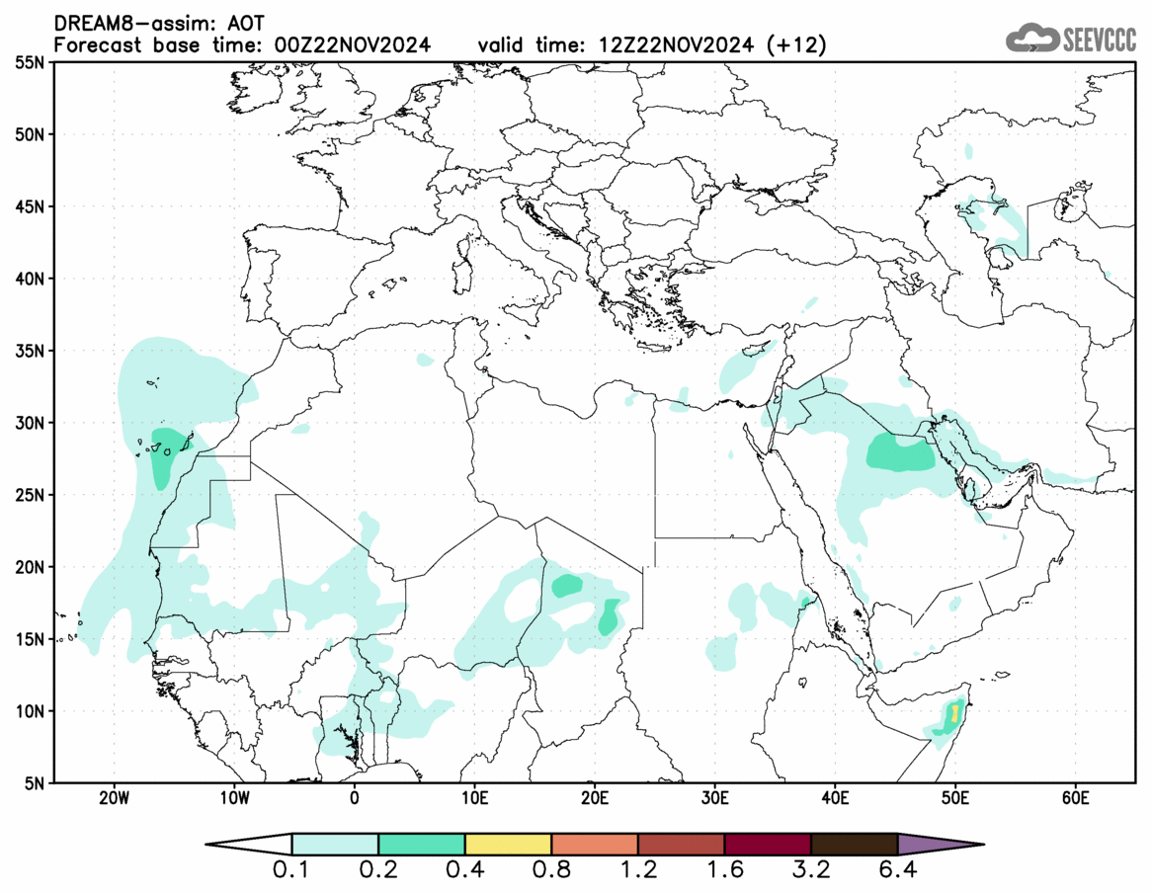The image size is (1151, 894).
Task: Click the 20W longitude label
Action: click(x=114, y=798)
